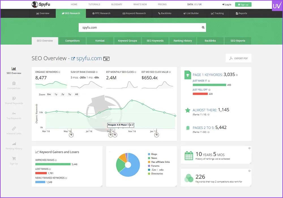Click the SpyFu logo

point(41,4)
